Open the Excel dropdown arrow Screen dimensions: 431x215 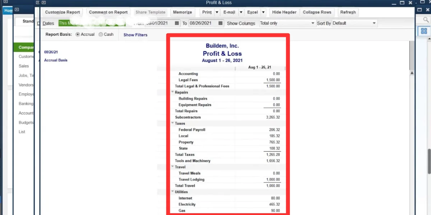pos(263,12)
